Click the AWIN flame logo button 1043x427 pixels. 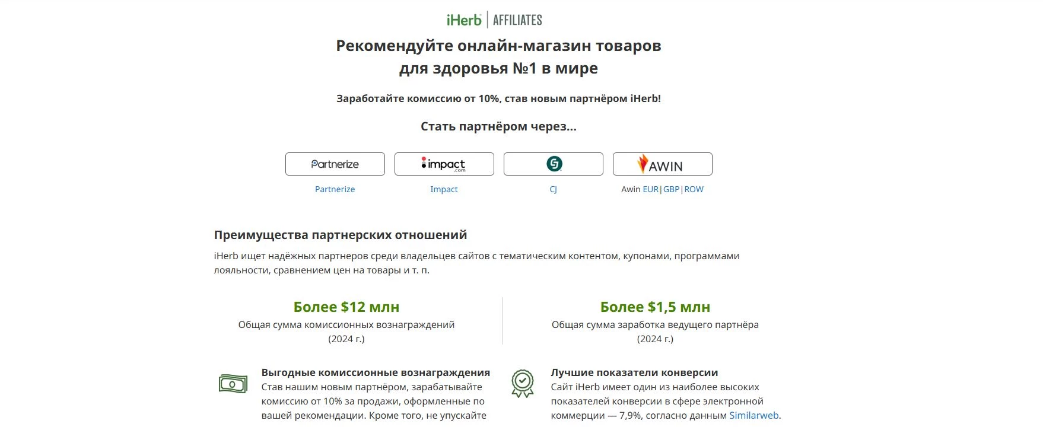pos(663,164)
